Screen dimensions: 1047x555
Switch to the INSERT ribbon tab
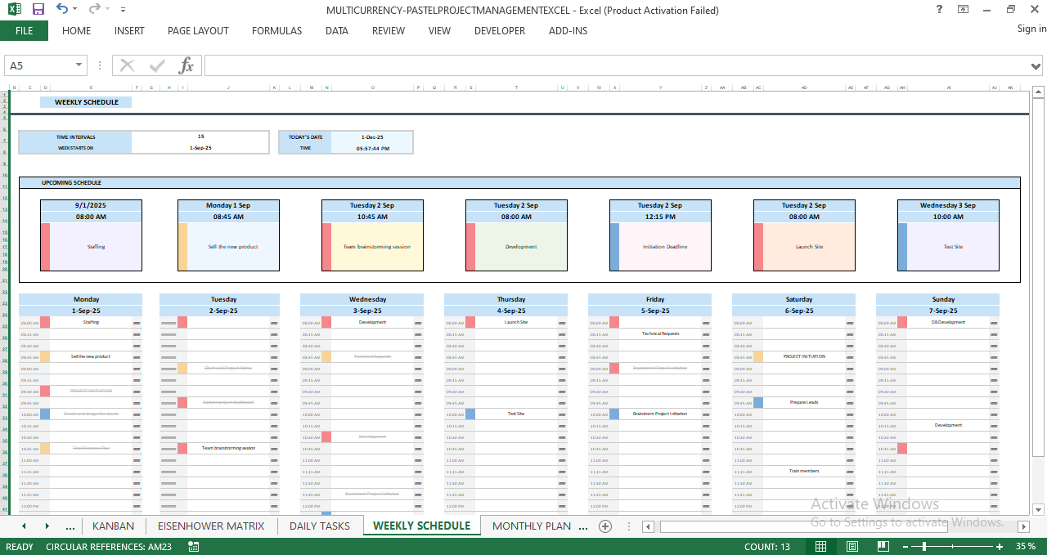coord(129,31)
